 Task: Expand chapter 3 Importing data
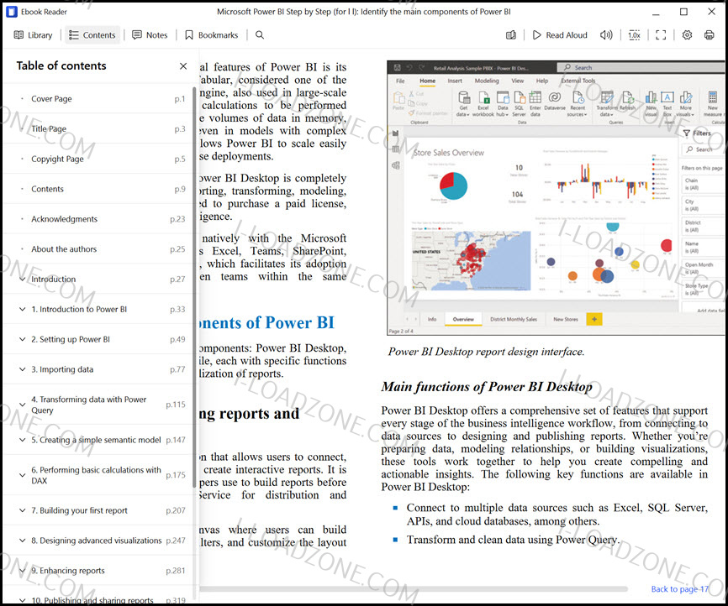[x=23, y=369]
